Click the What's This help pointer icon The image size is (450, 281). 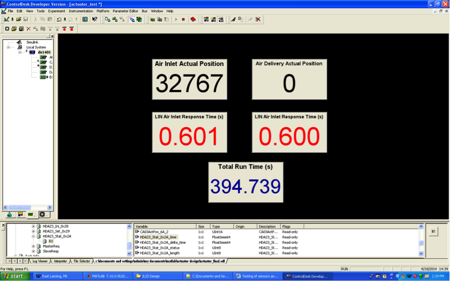tap(95, 19)
